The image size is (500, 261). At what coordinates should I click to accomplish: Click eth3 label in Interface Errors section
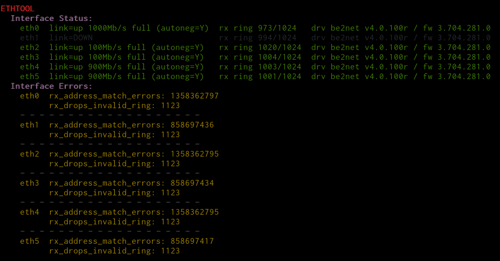click(x=30, y=183)
